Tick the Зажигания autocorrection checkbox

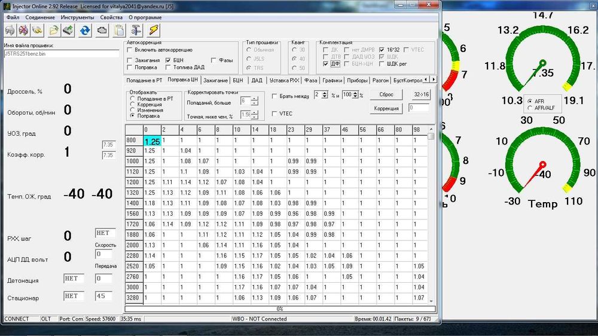click(x=130, y=60)
